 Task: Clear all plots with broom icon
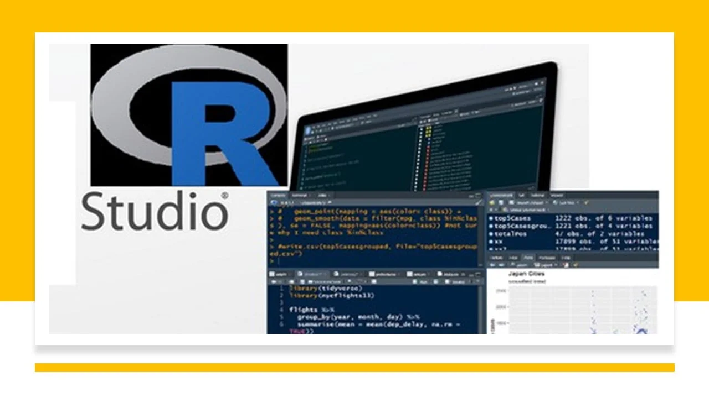pos(576,265)
